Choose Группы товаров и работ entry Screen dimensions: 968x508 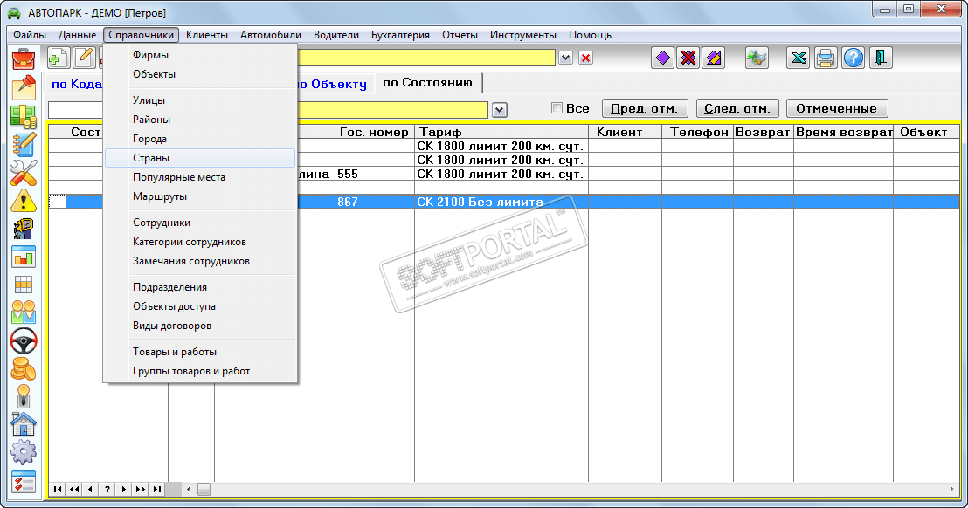[x=200, y=371]
